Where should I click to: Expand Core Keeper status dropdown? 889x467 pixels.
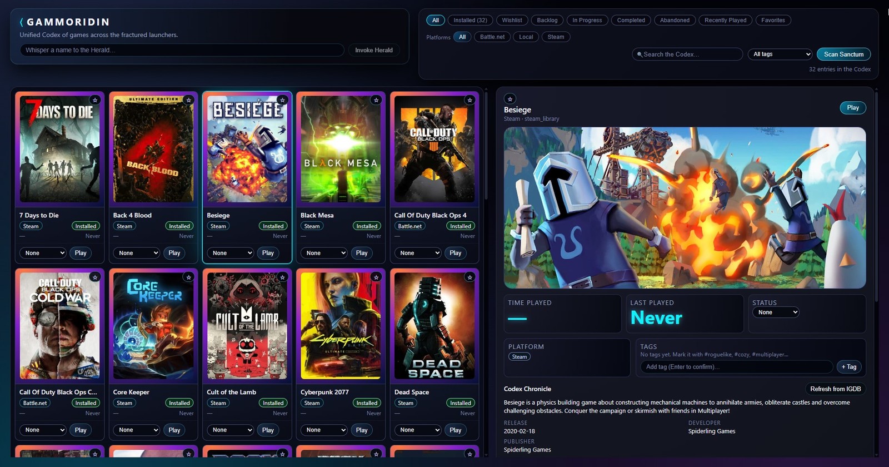[137, 430]
